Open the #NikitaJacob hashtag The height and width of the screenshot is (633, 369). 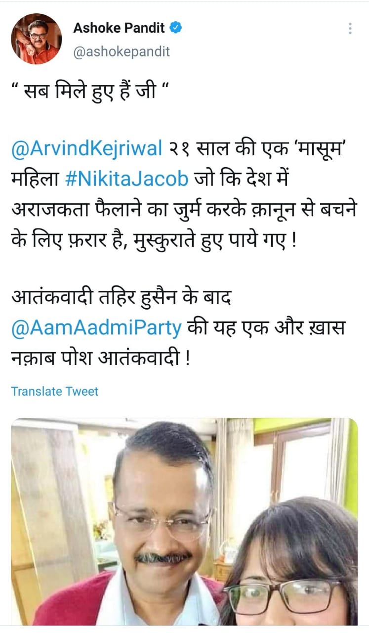(x=127, y=178)
